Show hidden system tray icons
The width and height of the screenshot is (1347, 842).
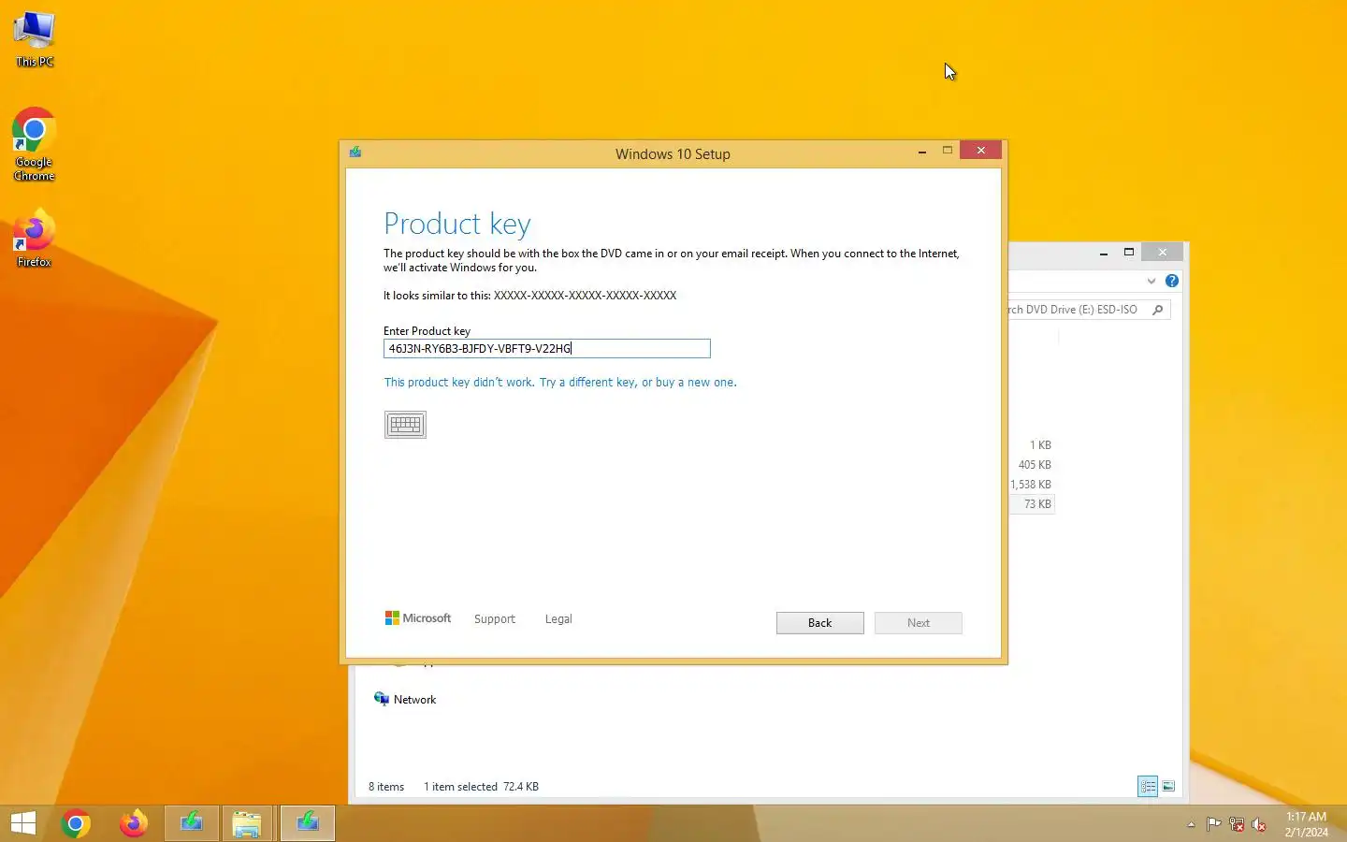coord(1191,824)
